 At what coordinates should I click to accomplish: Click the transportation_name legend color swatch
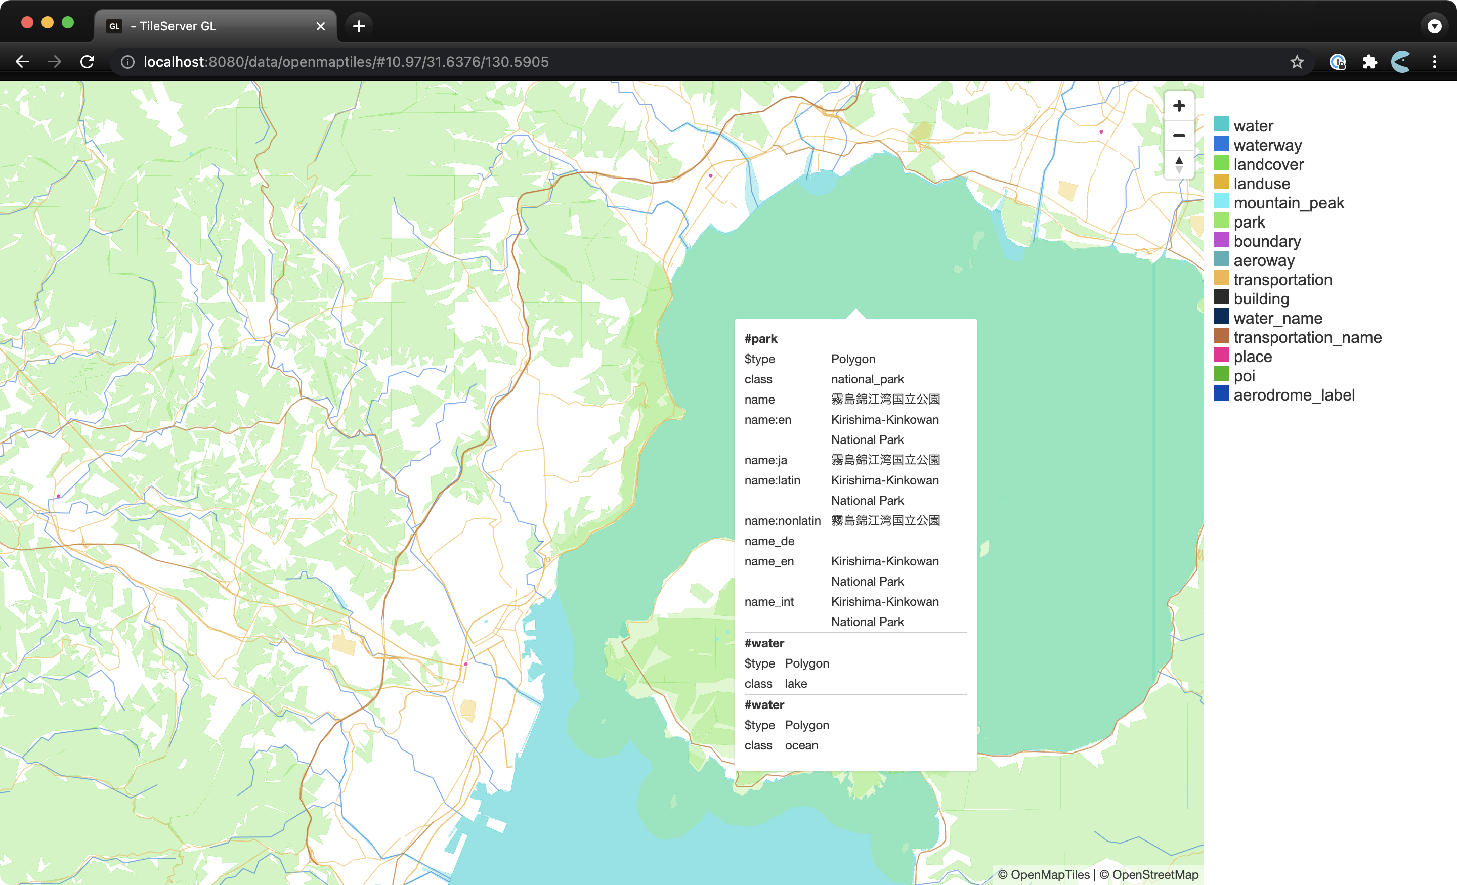1222,335
